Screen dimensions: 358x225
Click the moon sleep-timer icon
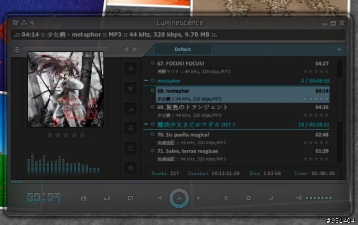pos(271,198)
